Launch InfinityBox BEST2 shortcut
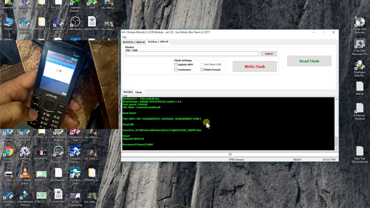 coord(59,25)
